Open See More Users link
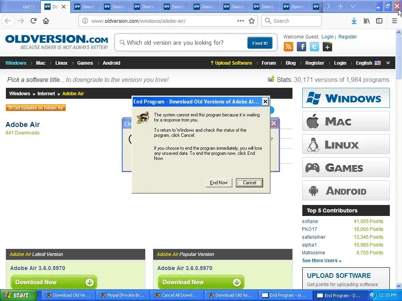Screen dimensions: 402x301 coord(322,261)
